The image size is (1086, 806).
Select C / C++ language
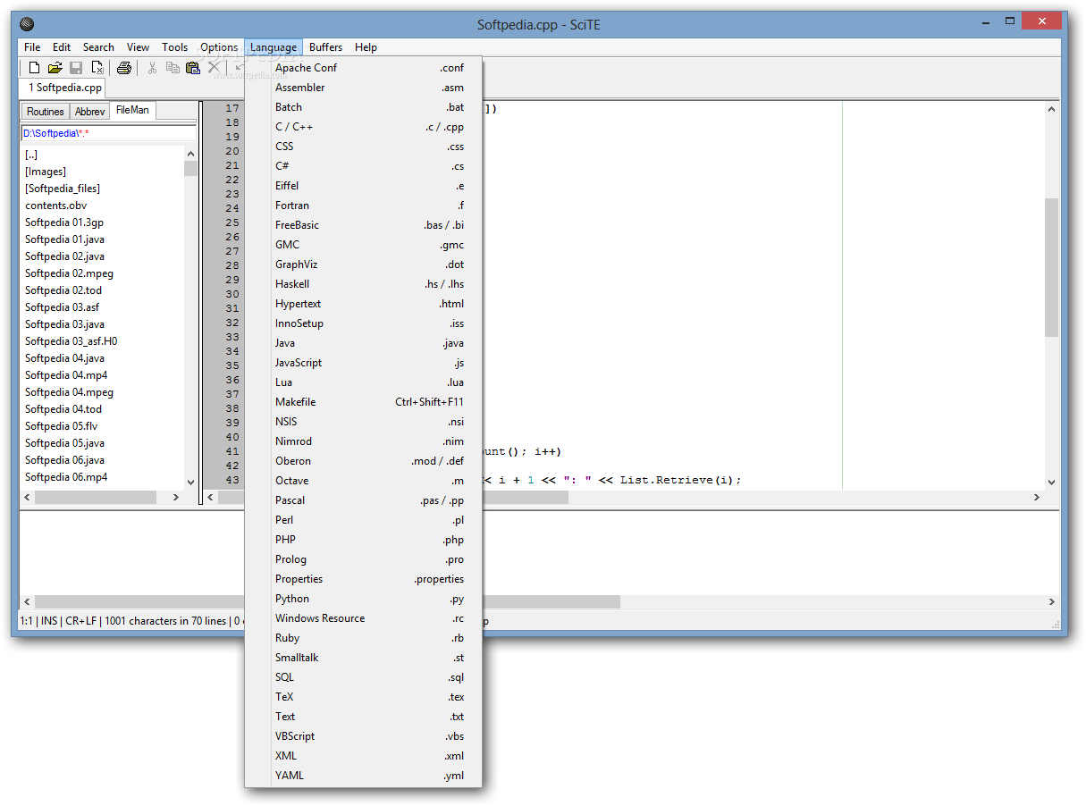pyautogui.click(x=364, y=127)
